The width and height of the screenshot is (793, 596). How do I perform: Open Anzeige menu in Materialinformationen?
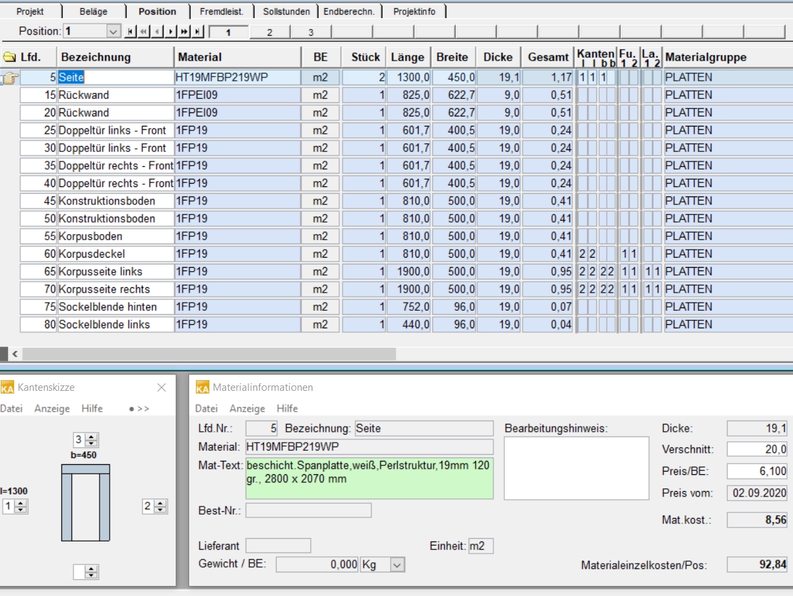tap(247, 408)
